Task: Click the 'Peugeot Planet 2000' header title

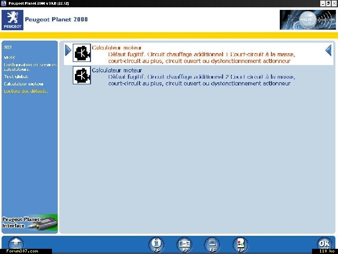Action: coord(56,19)
